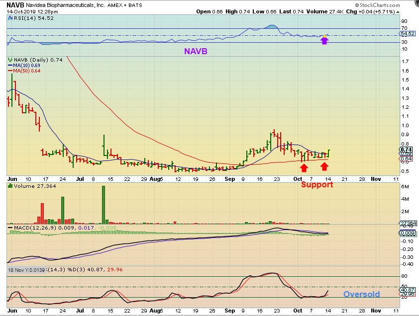This screenshot has width=419, height=316.
Task: Click the NAVB (Daily) 0.74 legend
Action: click(x=38, y=60)
